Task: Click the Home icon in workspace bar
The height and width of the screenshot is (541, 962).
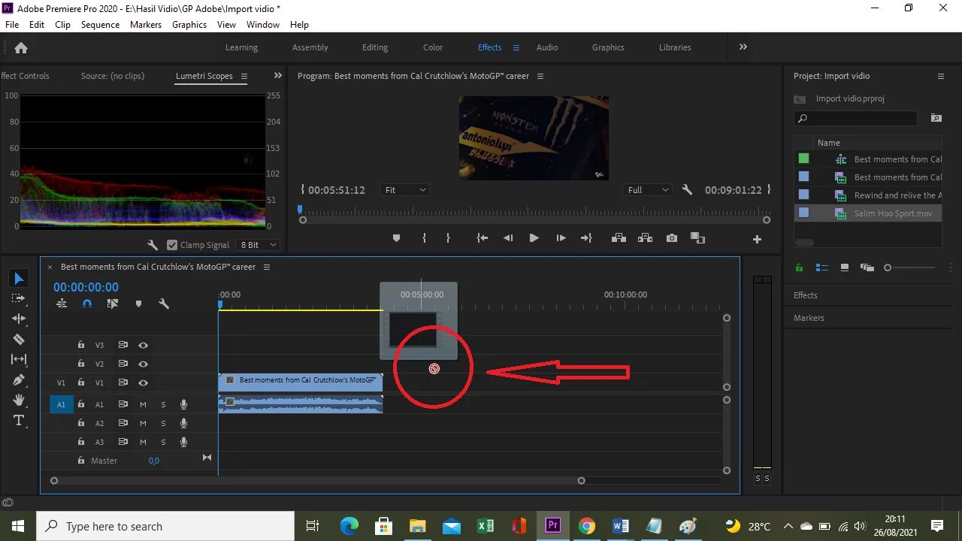Action: [21, 47]
